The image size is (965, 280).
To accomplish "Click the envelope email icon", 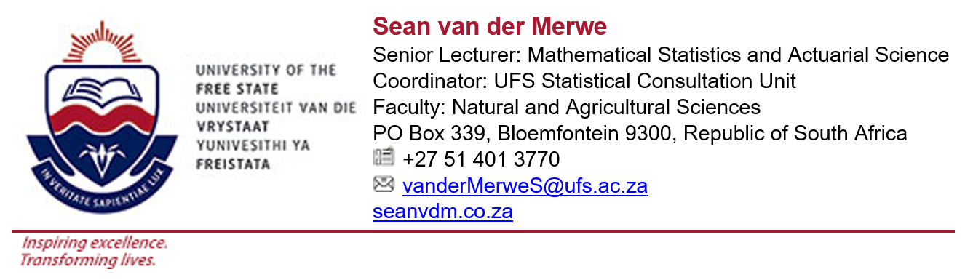I will click(x=383, y=185).
